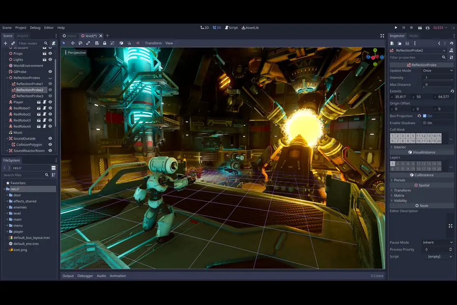
Task: Switch to the Script workspace
Action: [231, 28]
